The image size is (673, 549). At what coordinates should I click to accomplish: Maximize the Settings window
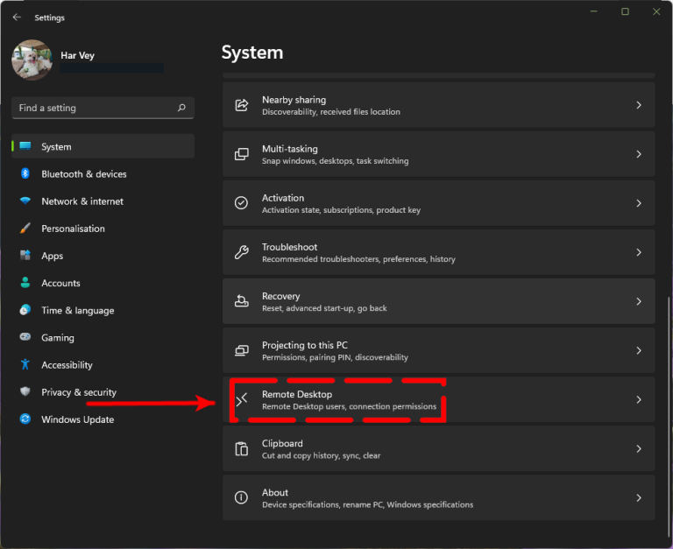point(625,11)
